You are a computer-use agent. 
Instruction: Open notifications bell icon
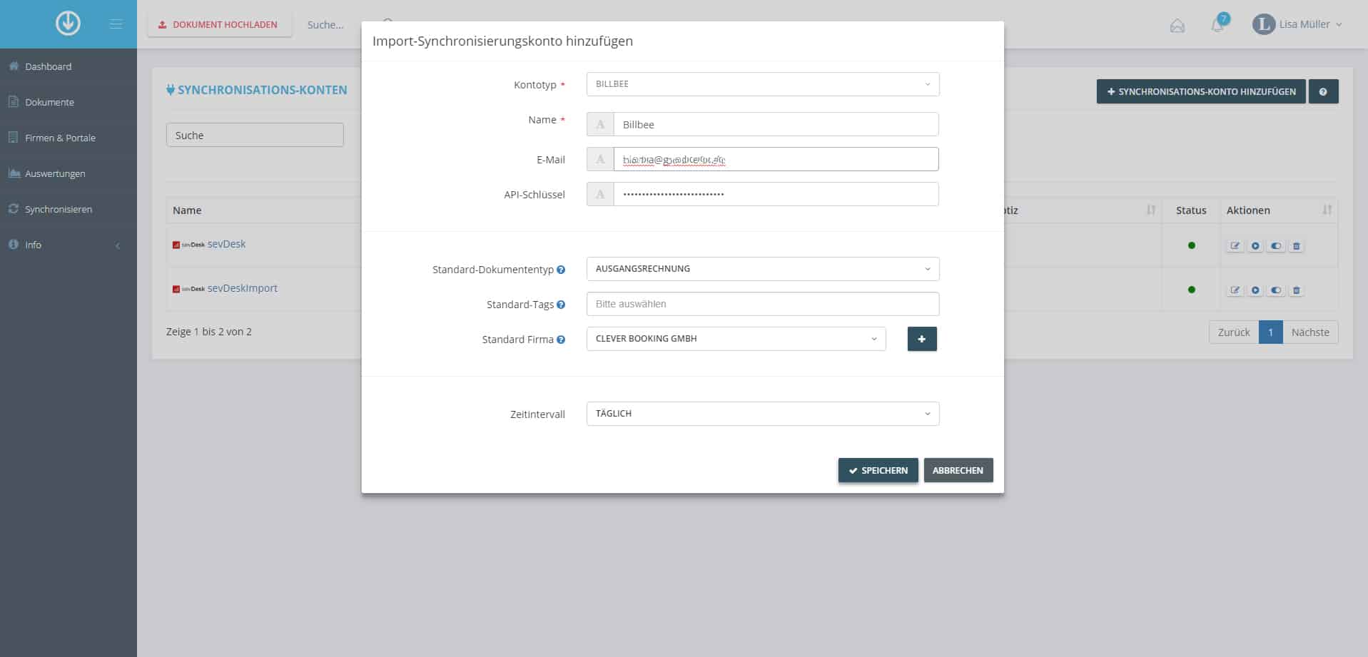tap(1218, 25)
